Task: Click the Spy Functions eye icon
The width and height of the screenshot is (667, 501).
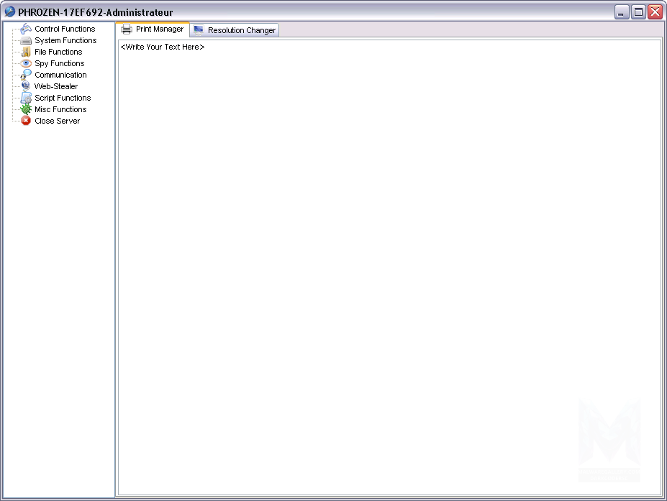Action: 26,63
